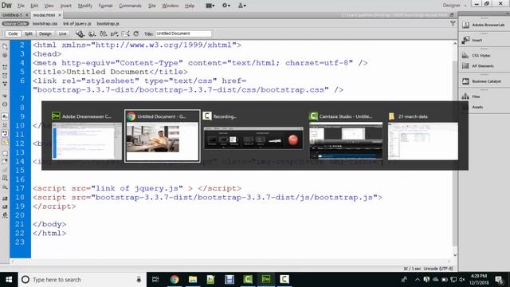Open the Layout dropdown in application bar
510x287 pixels.
210,6
